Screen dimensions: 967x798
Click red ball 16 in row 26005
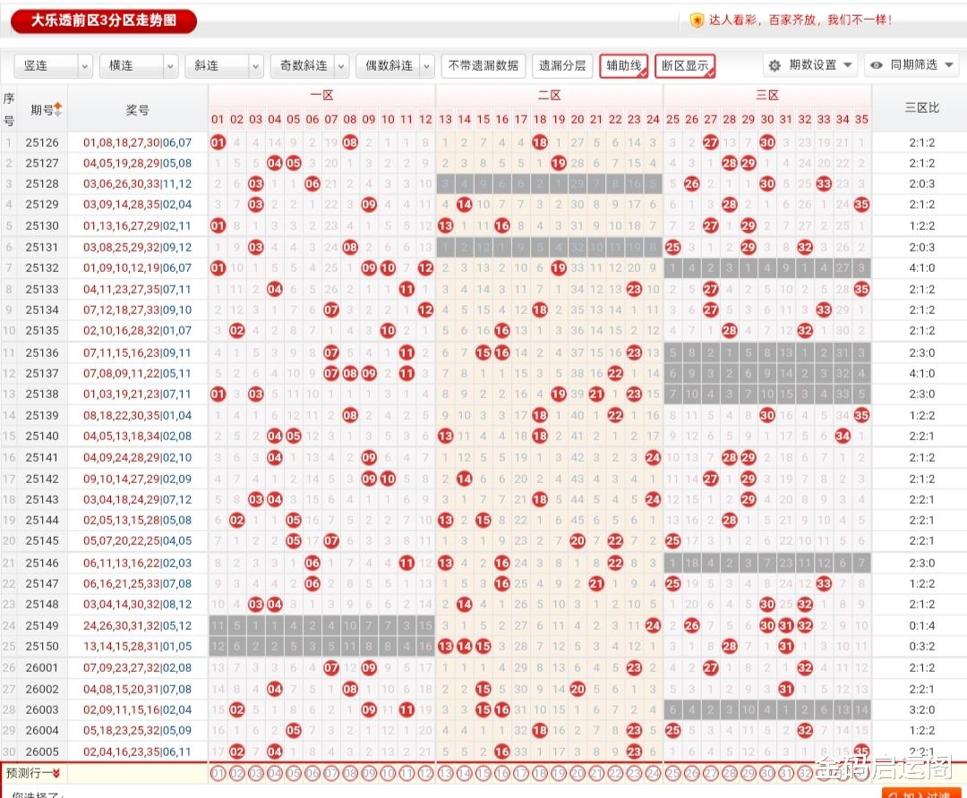pos(502,751)
